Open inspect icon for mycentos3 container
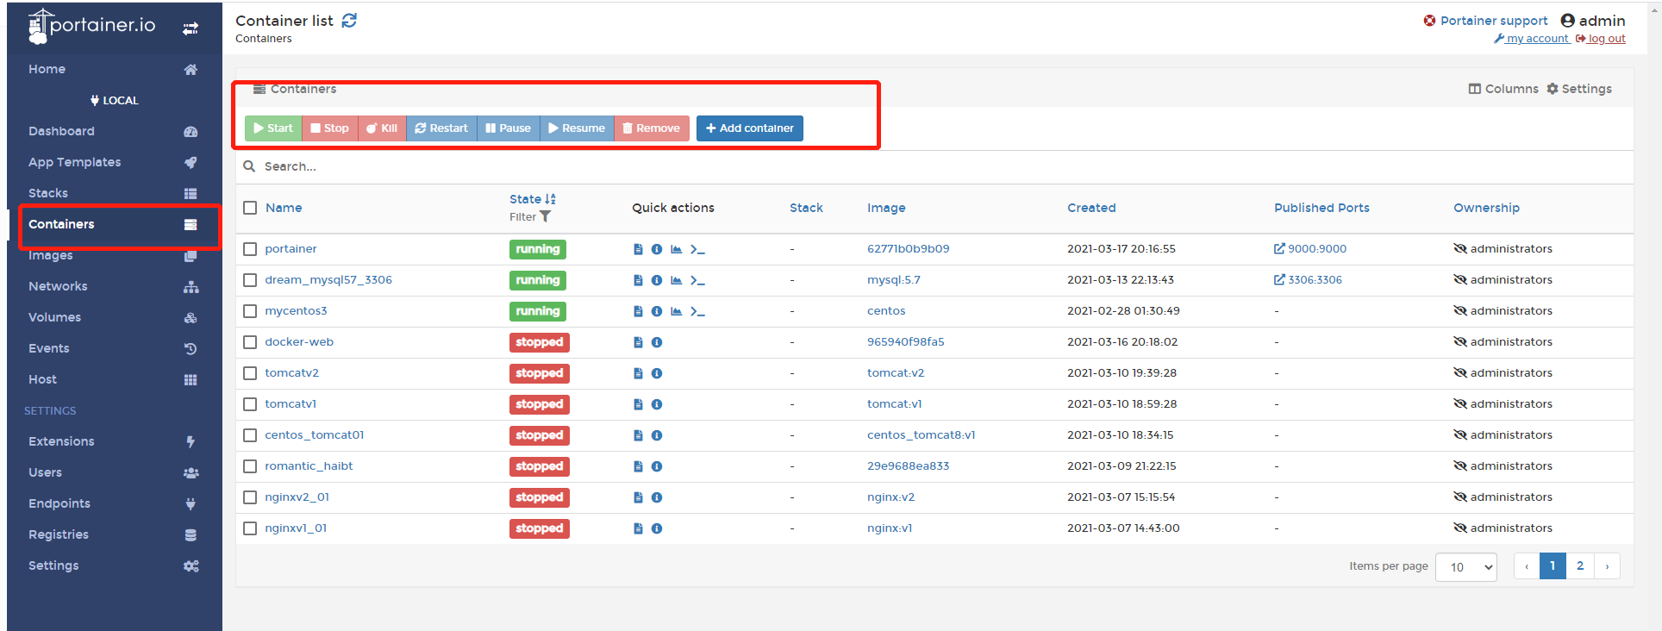The width and height of the screenshot is (1662, 631). pyautogui.click(x=657, y=311)
